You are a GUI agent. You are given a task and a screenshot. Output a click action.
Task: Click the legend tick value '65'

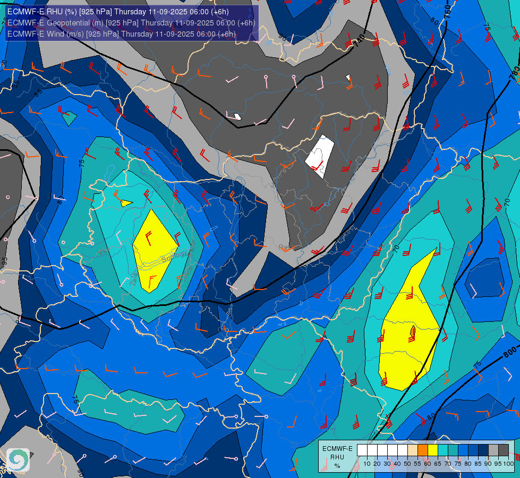pos(438,464)
